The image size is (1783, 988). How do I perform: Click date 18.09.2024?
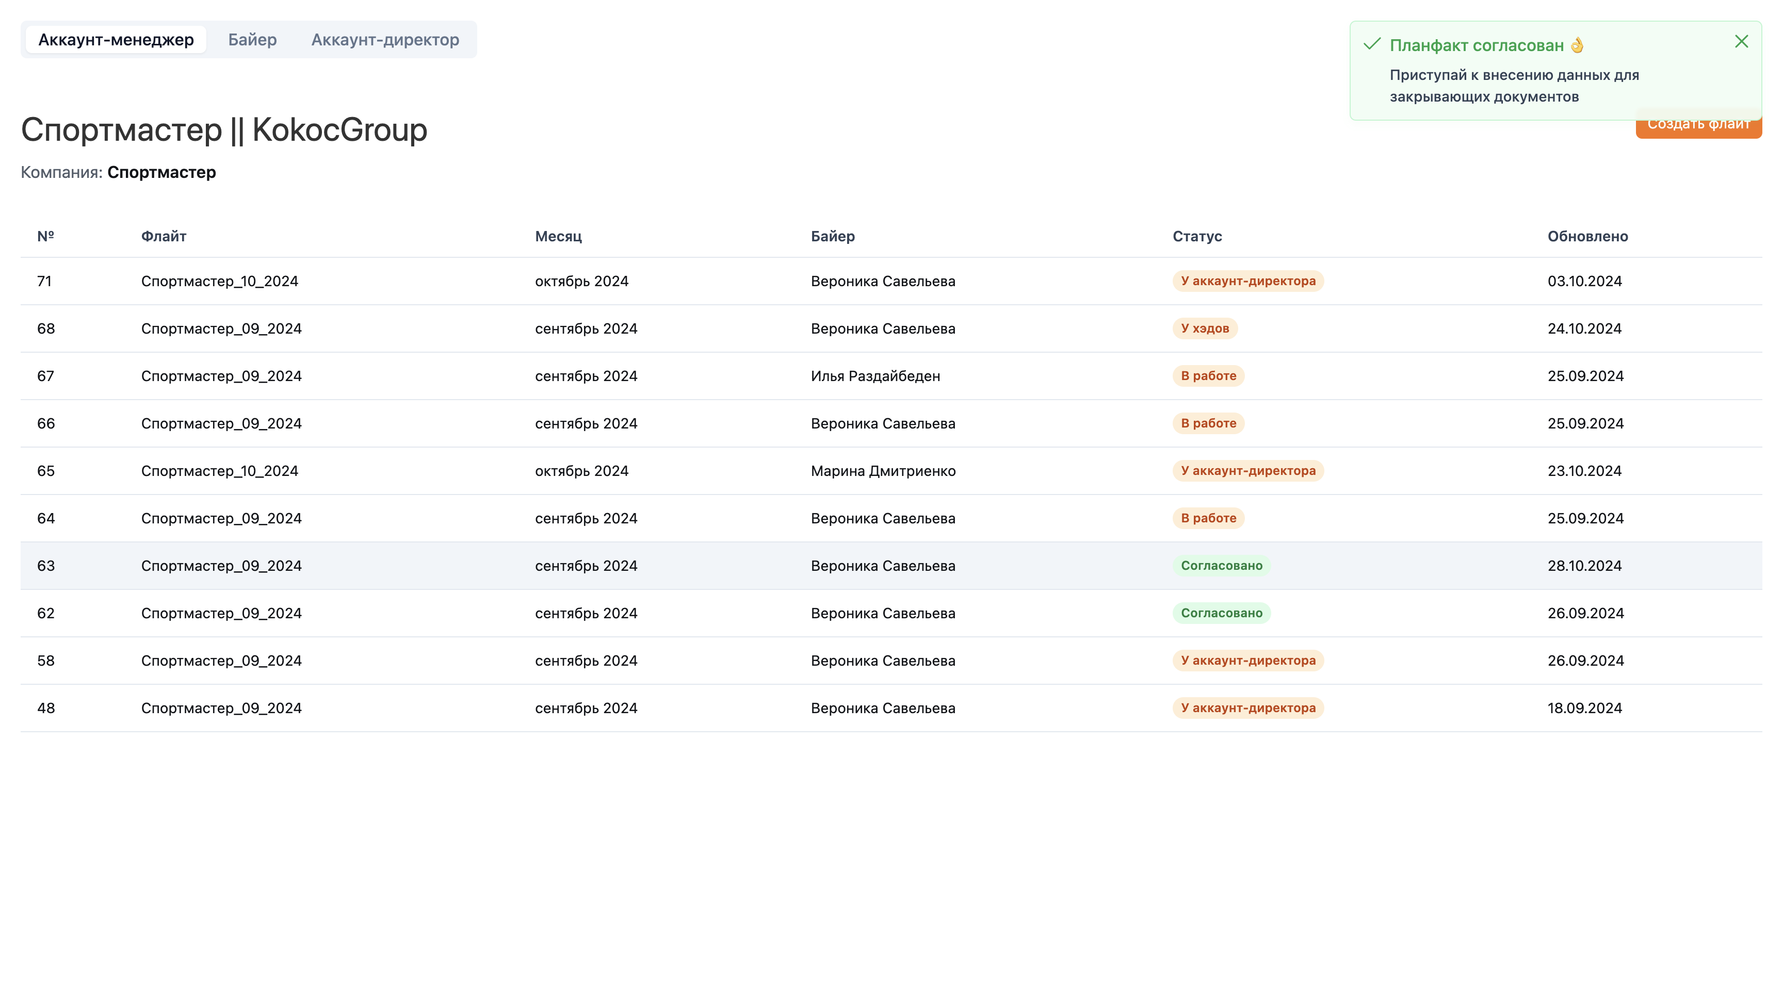tap(1584, 708)
